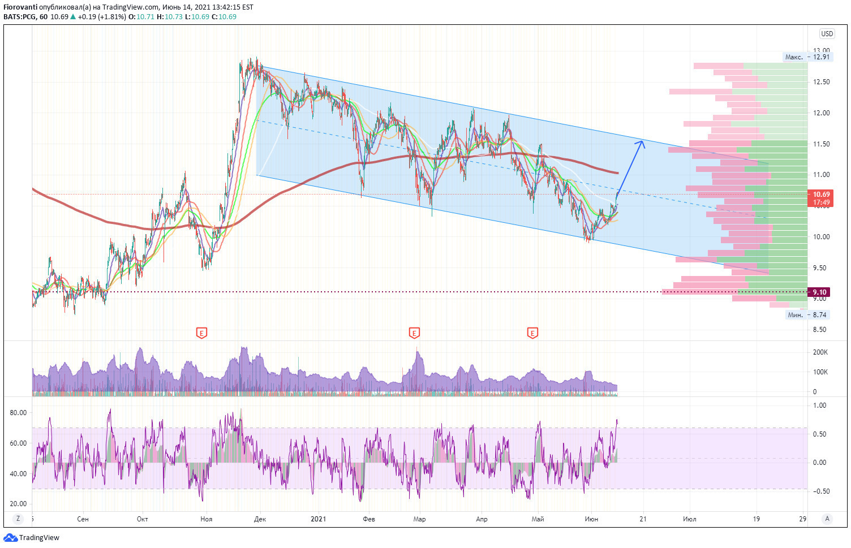Select the 9.10 price line label
The height and width of the screenshot is (548, 851).
click(x=819, y=292)
